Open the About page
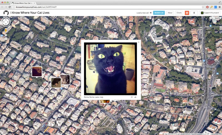The height and width of the screenshot is (135, 222). (x=170, y=13)
